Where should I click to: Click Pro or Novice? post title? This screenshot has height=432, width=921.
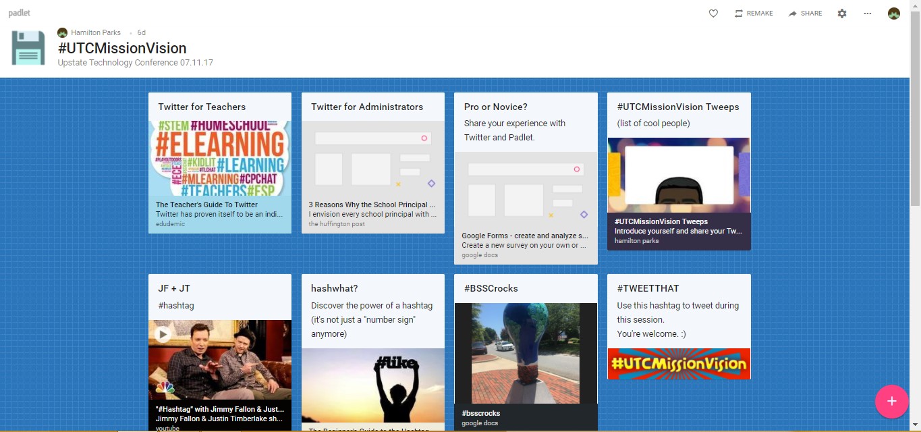point(496,107)
